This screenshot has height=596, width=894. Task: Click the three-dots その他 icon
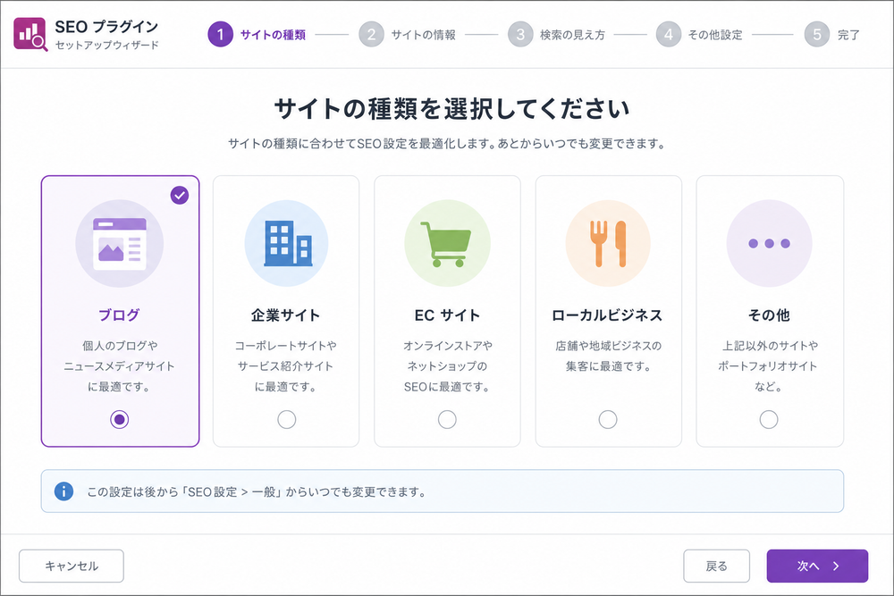tap(769, 243)
